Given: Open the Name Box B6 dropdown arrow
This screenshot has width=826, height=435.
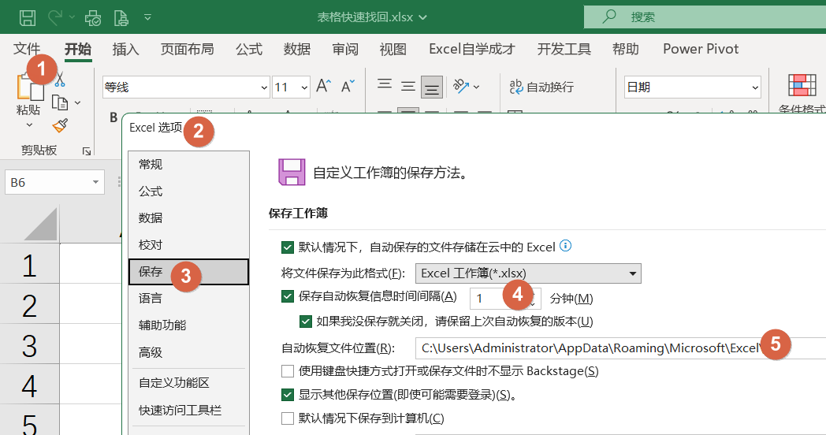Looking at the screenshot, I should coord(95,182).
